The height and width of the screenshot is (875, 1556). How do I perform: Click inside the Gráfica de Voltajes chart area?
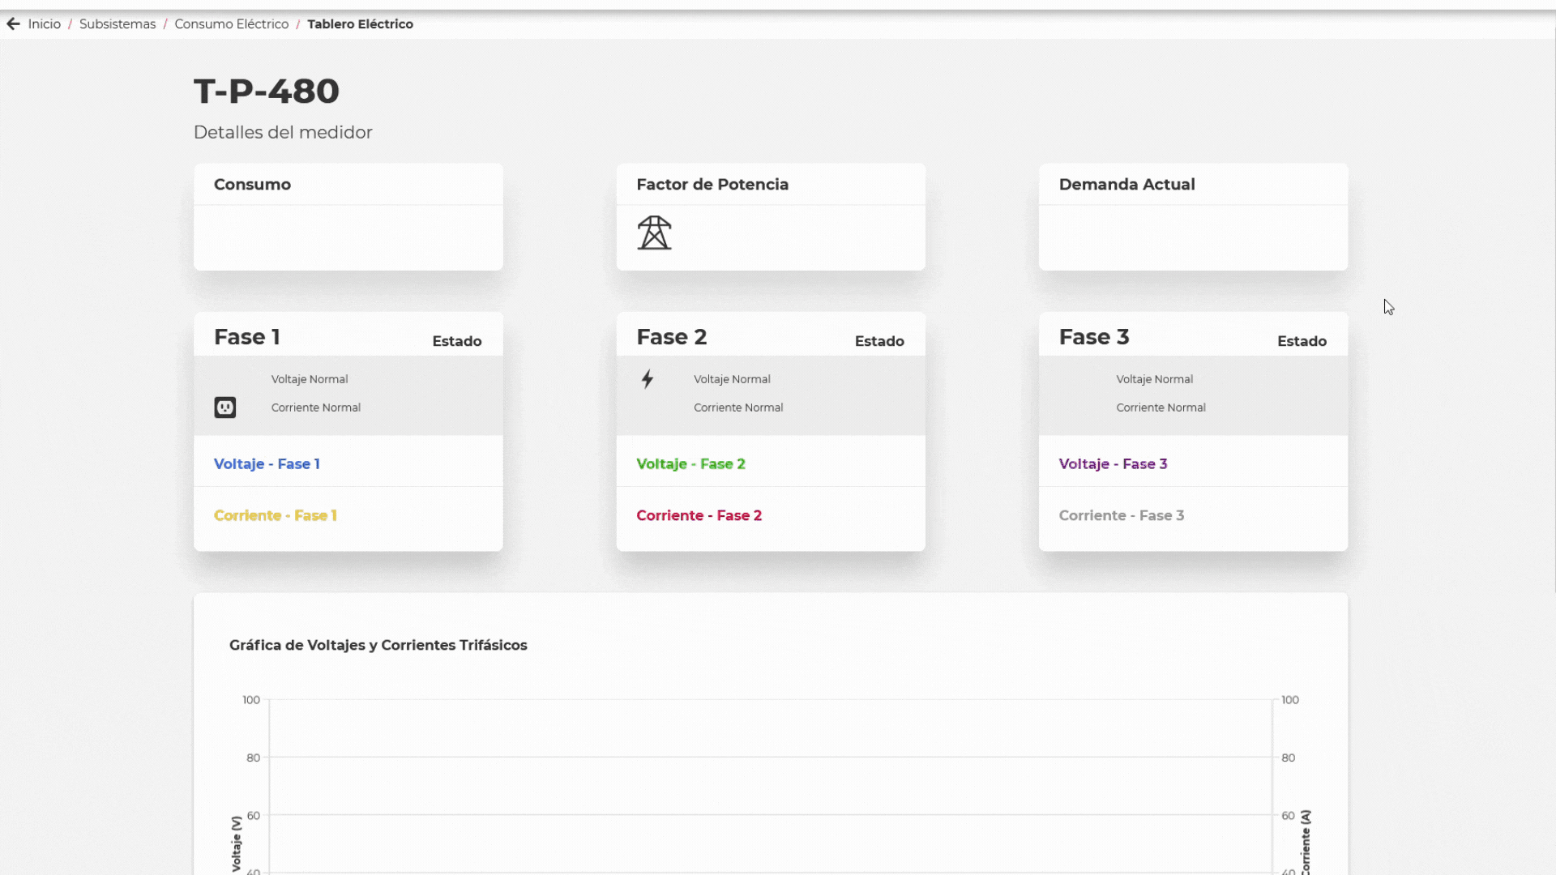[x=770, y=778]
